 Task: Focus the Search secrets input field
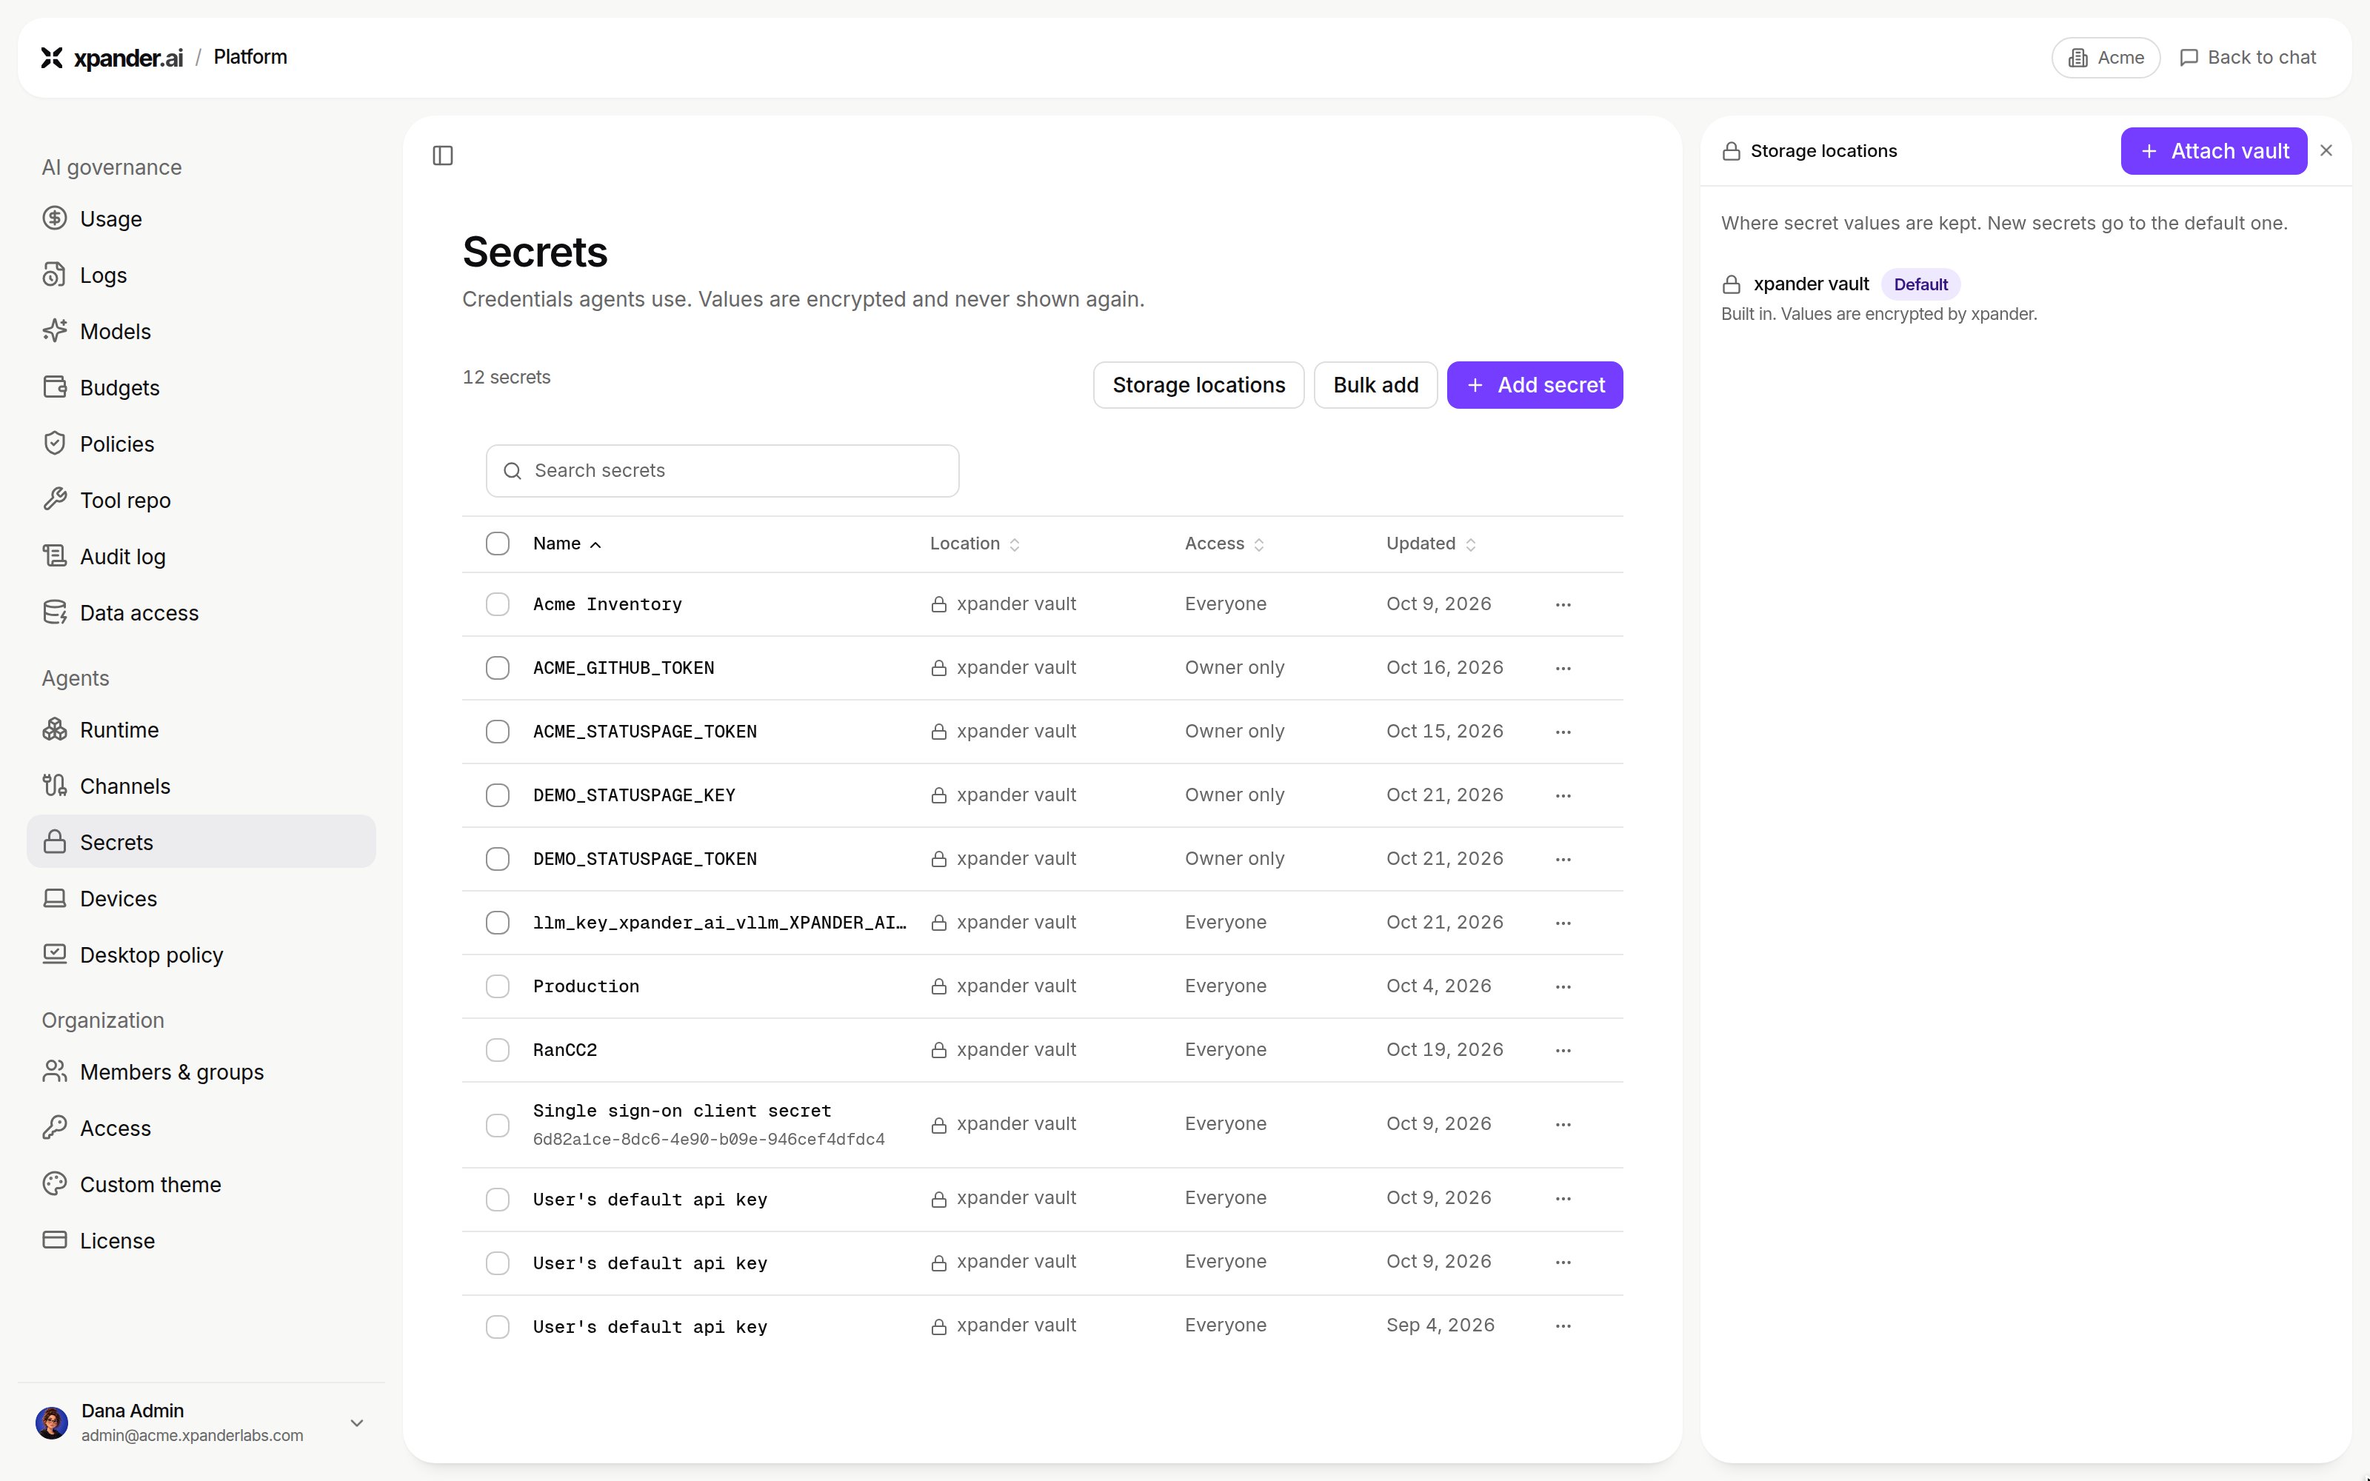(723, 471)
